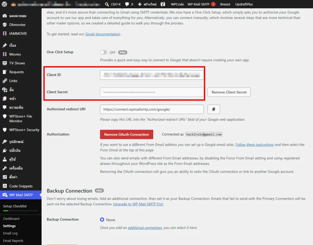Click the plugins plug icon
This screenshot has height=245, width=313.
5,150
